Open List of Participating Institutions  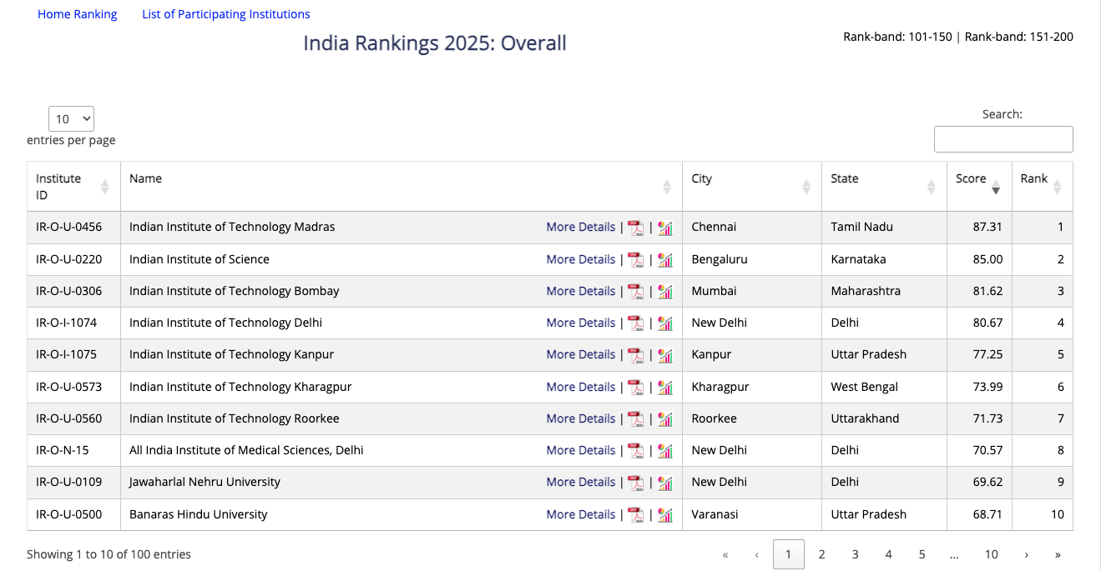[226, 14]
